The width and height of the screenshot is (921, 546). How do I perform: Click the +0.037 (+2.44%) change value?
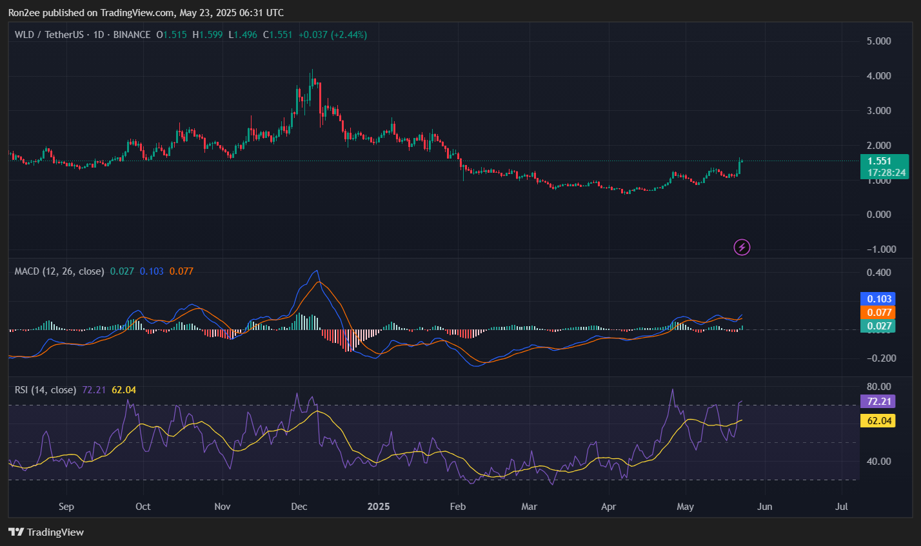pos(333,35)
